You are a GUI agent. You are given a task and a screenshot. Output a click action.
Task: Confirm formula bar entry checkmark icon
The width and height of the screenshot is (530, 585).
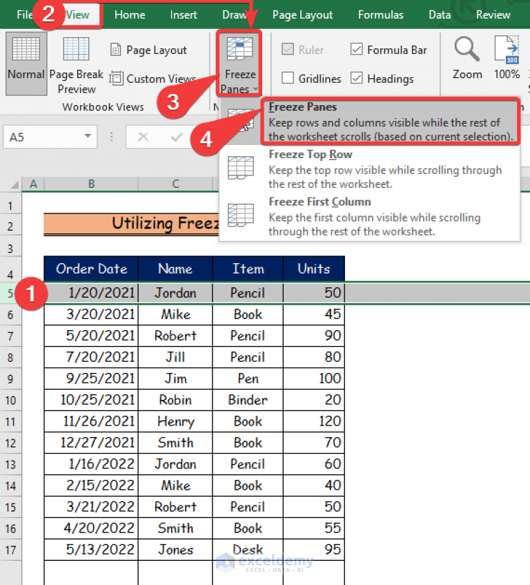click(177, 137)
